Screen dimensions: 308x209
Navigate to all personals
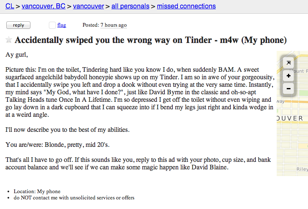coord(131,6)
